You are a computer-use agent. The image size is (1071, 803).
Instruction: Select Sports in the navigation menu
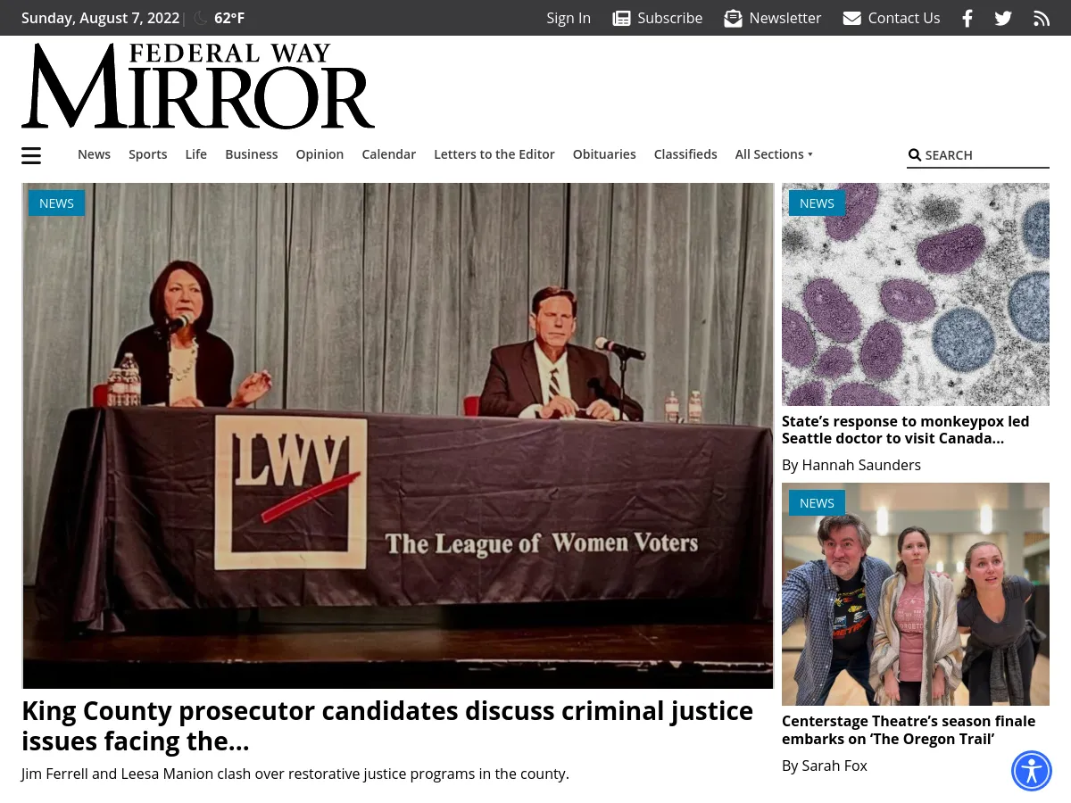148,154
